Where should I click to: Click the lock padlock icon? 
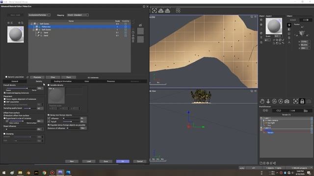[x=302, y=101]
